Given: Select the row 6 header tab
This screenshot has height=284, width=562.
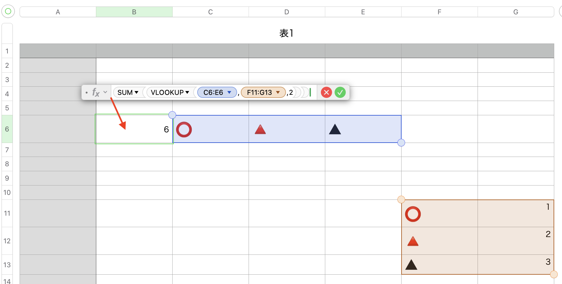Looking at the screenshot, I should click(x=7, y=129).
